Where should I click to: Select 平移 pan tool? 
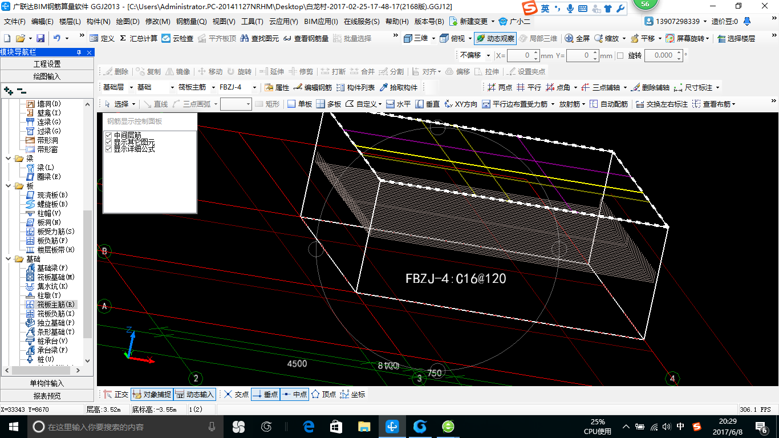[x=643, y=38]
